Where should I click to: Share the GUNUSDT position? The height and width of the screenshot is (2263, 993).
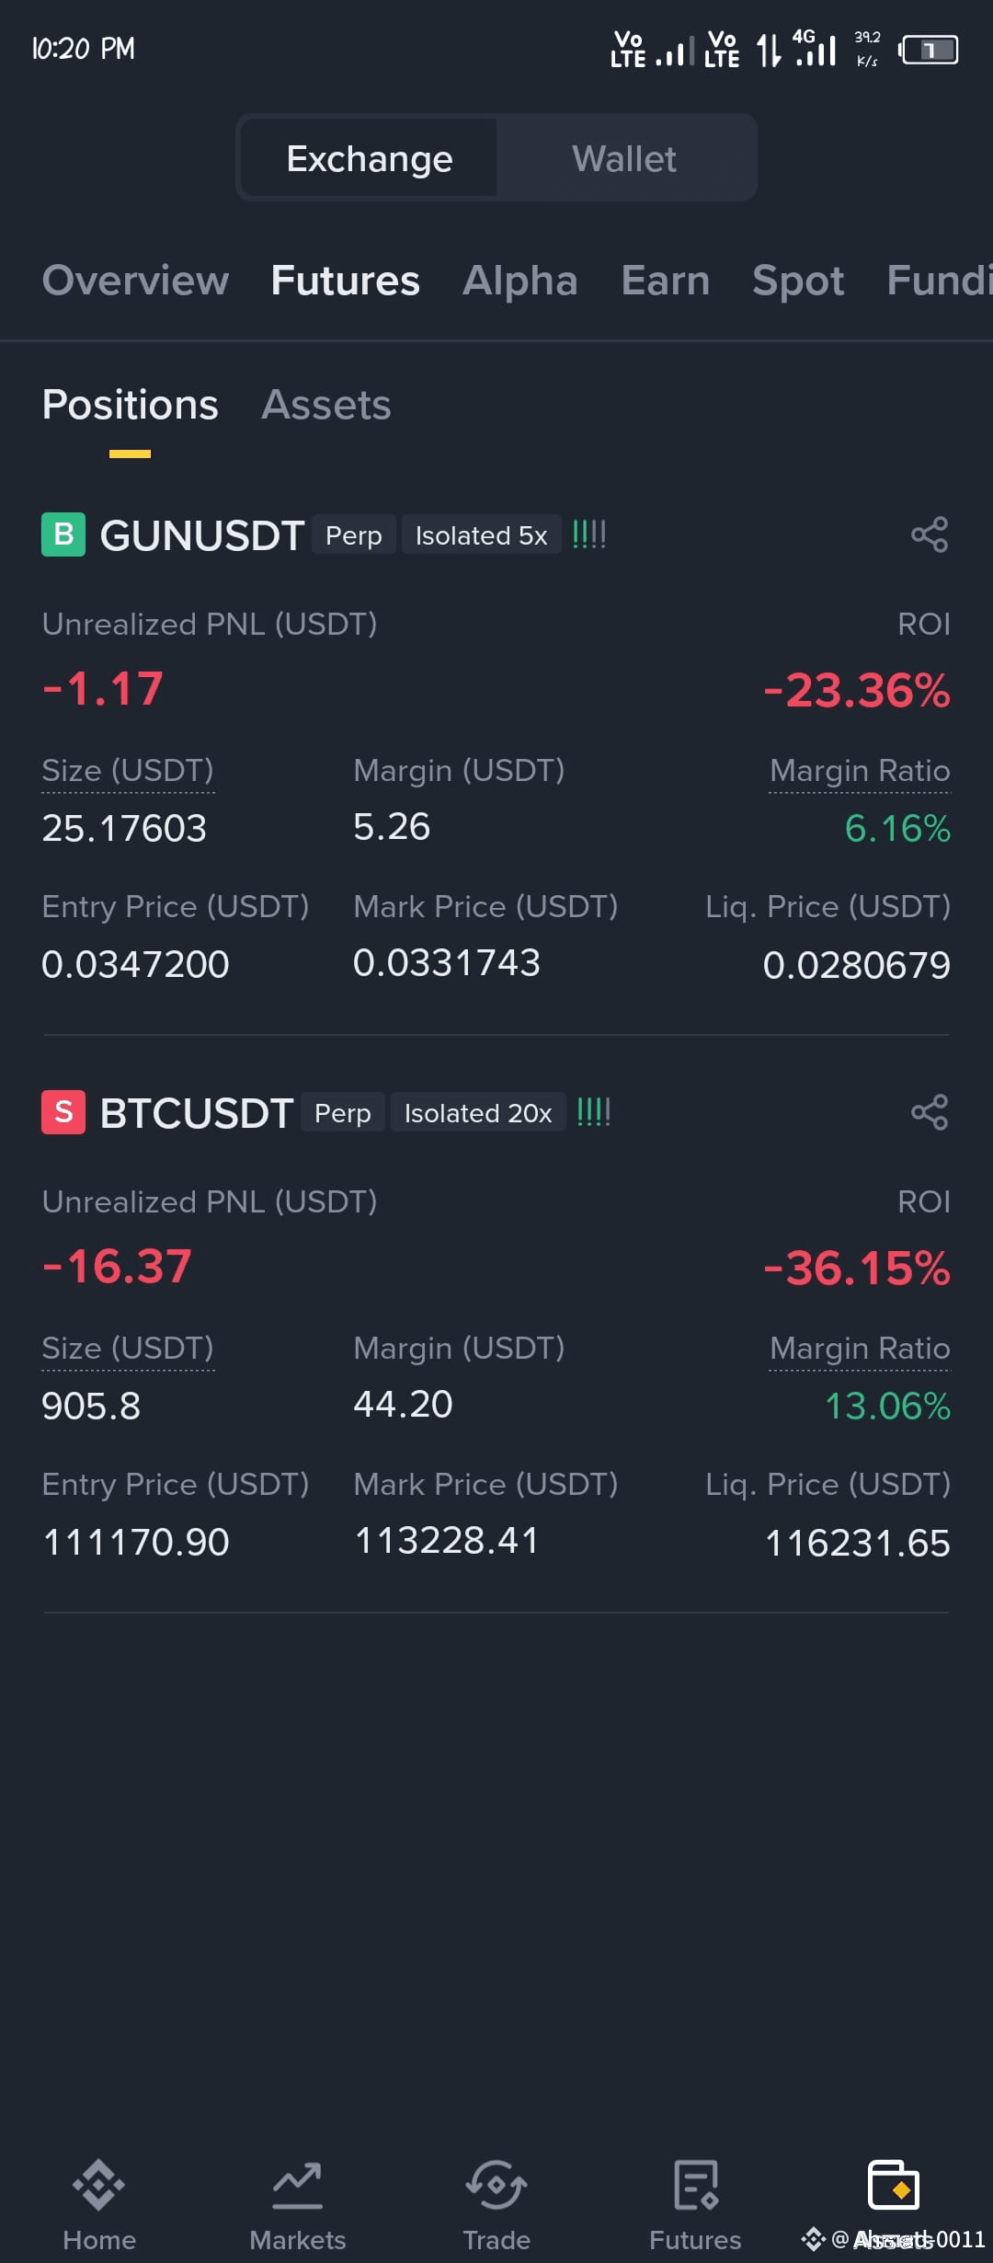coord(930,534)
